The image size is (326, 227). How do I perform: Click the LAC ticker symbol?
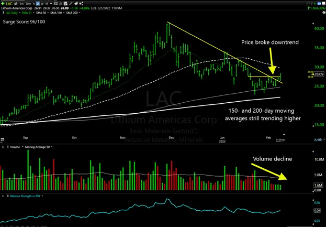tap(9, 4)
